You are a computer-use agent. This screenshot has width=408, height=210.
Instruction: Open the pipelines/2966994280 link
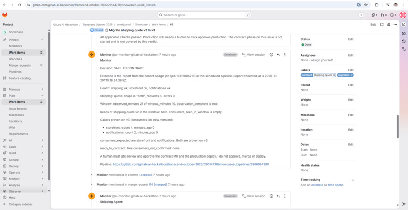(191, 164)
